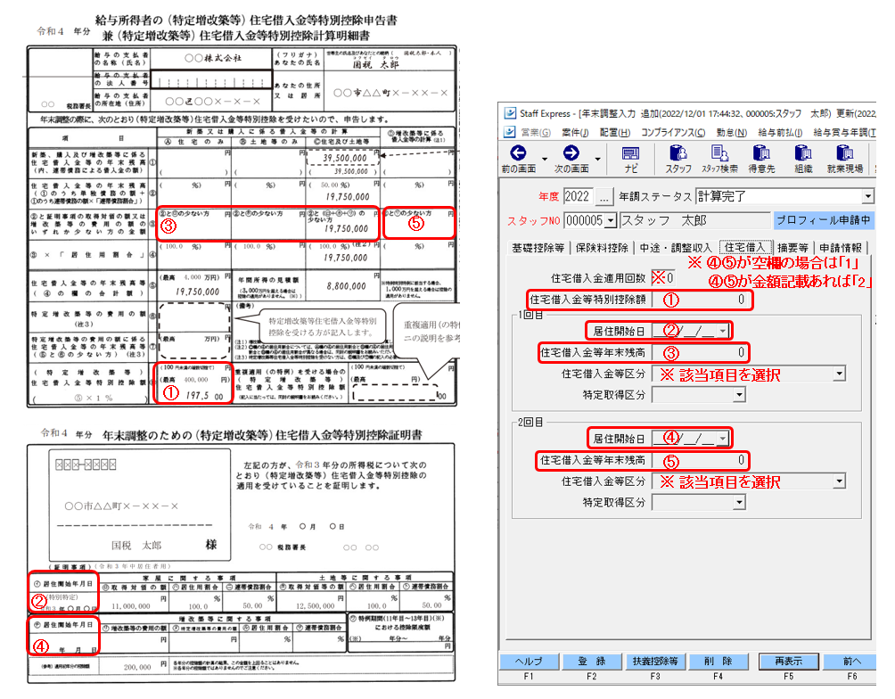The height and width of the screenshot is (699, 895).
Task: Click the menu bar document icon
Action: click(510, 132)
